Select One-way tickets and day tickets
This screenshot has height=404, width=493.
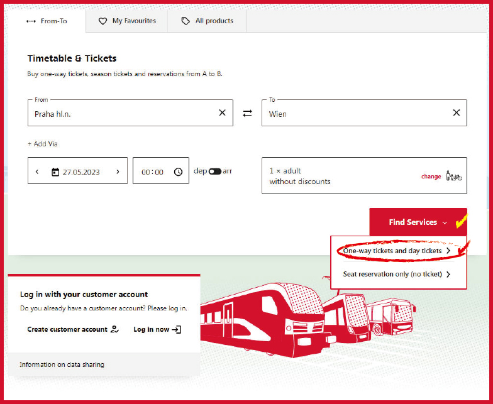click(397, 251)
